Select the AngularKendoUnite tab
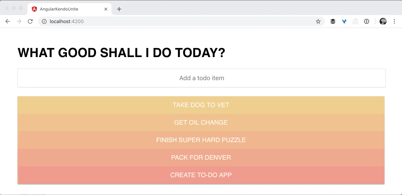The image size is (402, 195). click(69, 9)
